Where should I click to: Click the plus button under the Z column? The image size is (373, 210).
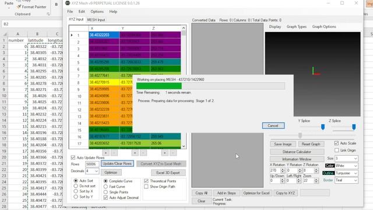click(x=164, y=153)
